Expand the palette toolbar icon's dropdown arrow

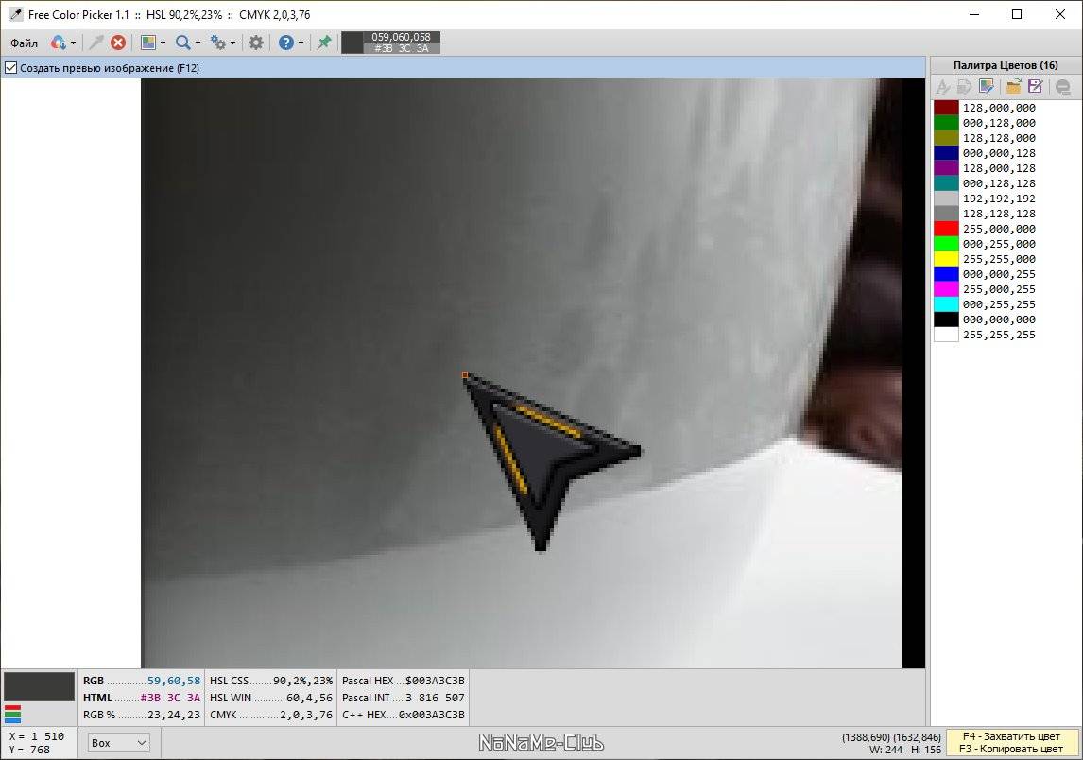point(163,43)
